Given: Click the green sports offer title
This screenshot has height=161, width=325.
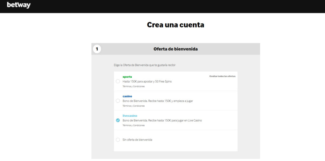Looking at the screenshot, I should (x=127, y=77).
